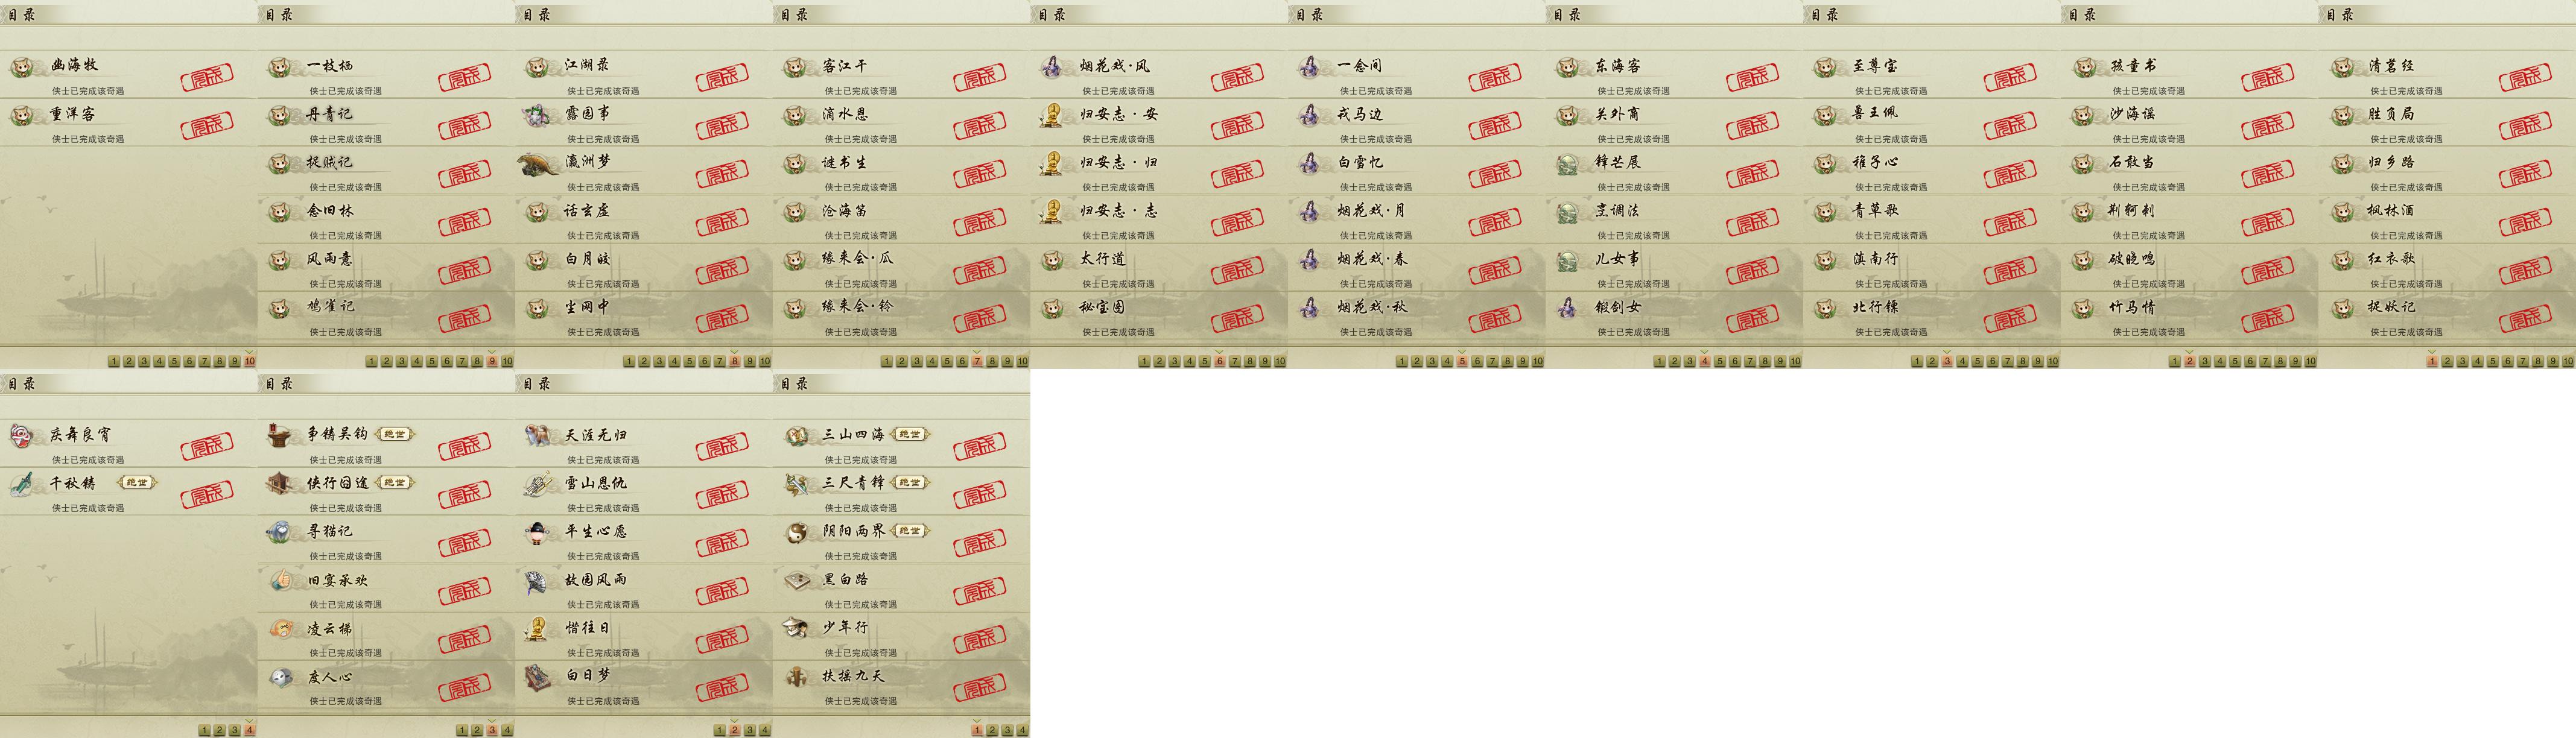Go to page 7 in the 烟花戏·风 panel
2576x738 pixels.
pos(1235,361)
